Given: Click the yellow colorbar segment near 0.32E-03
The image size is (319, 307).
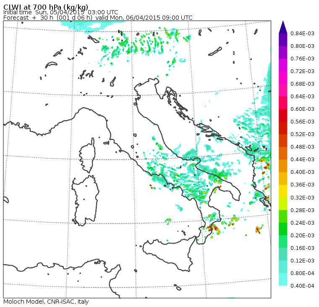Looking at the screenshot, I should 283,192.
